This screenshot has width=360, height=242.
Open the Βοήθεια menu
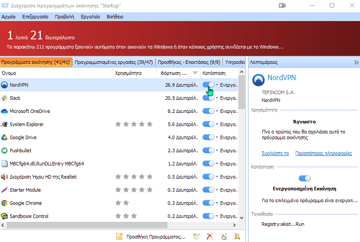click(115, 17)
